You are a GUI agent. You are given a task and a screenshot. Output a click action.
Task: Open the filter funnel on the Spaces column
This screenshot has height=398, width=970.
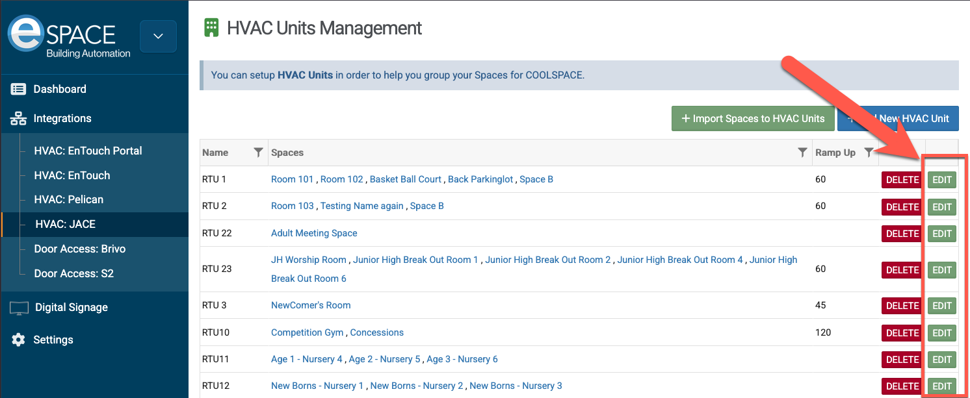pyautogui.click(x=802, y=153)
